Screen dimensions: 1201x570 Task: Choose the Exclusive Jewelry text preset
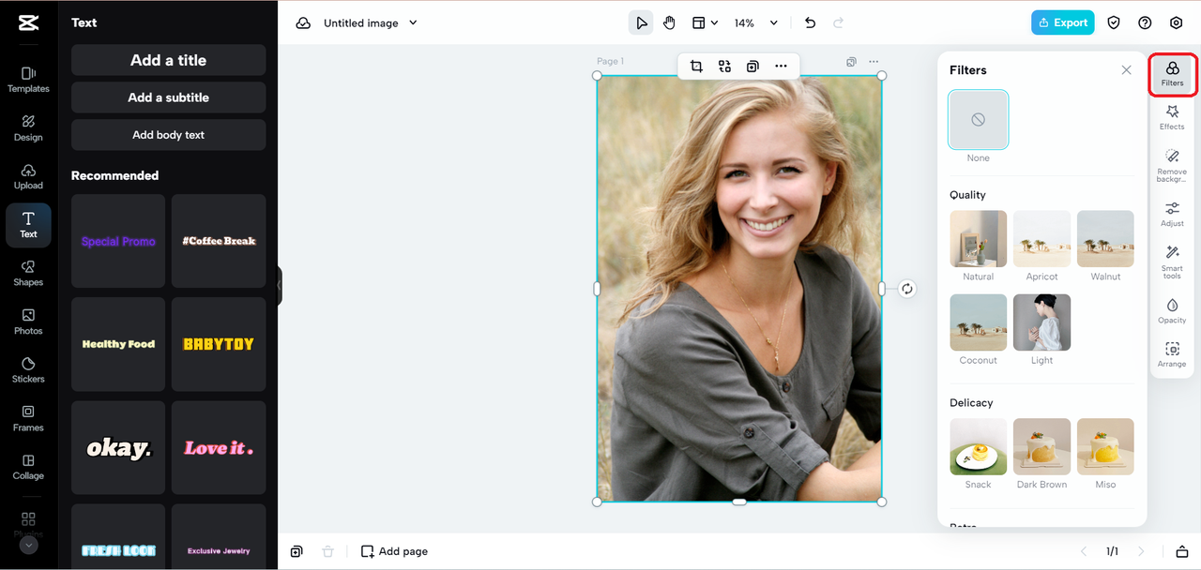pyautogui.click(x=219, y=537)
